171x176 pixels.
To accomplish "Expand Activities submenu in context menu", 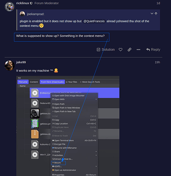I will [96, 155].
